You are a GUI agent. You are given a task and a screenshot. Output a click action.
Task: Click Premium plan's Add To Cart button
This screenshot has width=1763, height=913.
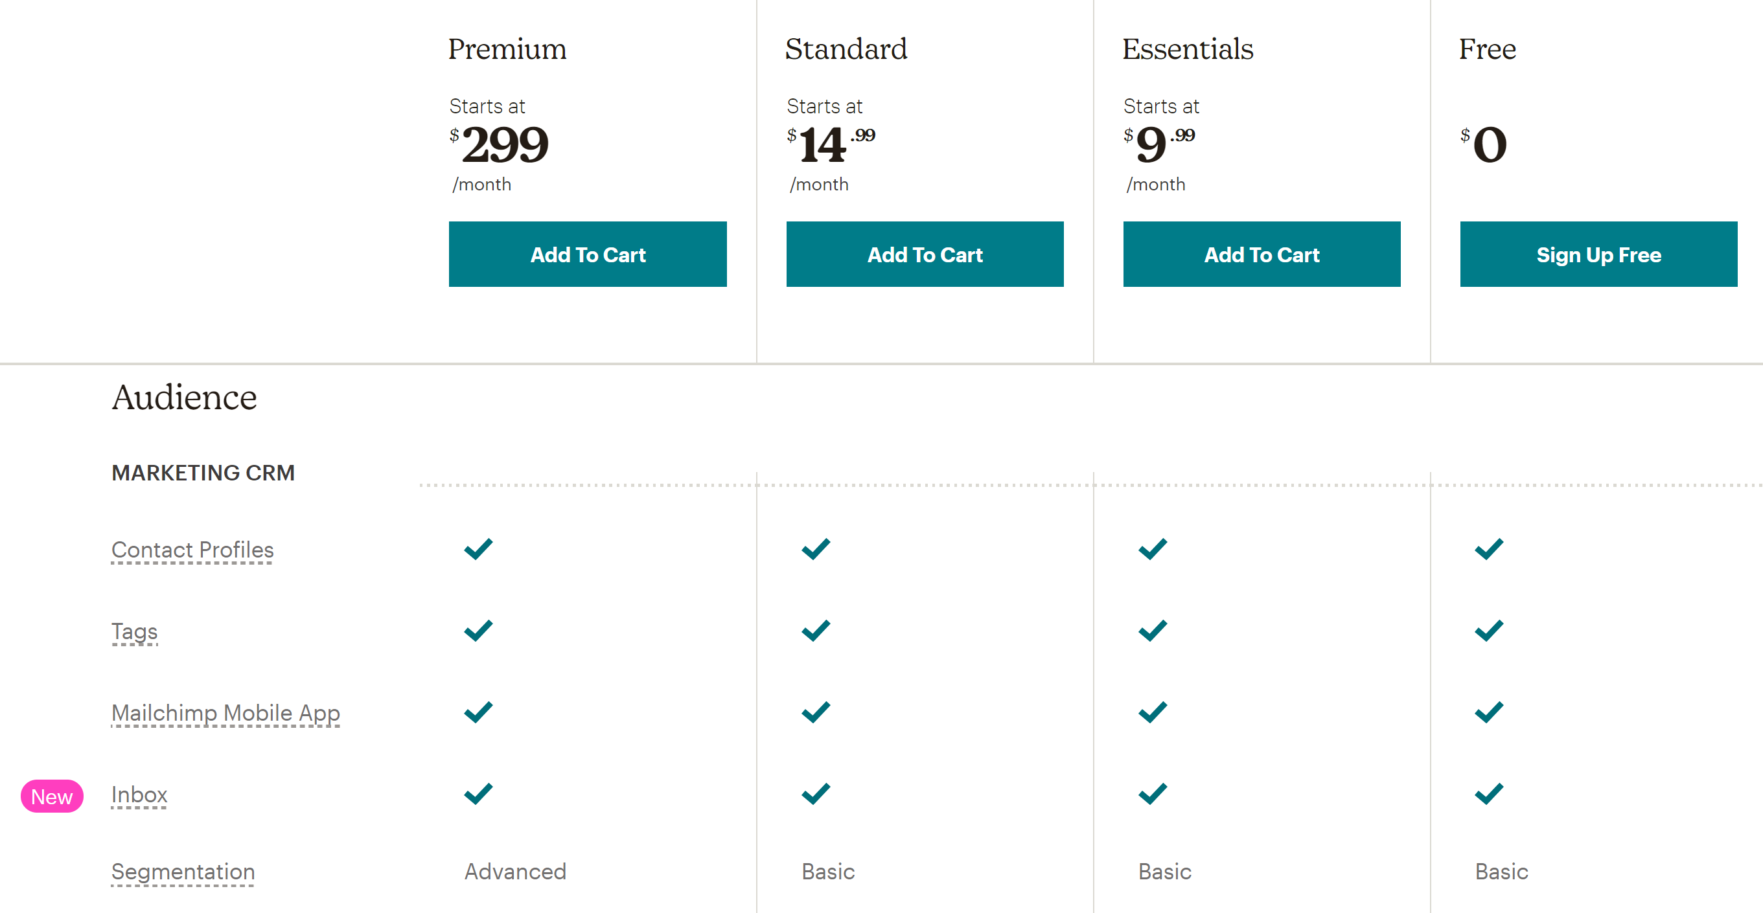[587, 254]
